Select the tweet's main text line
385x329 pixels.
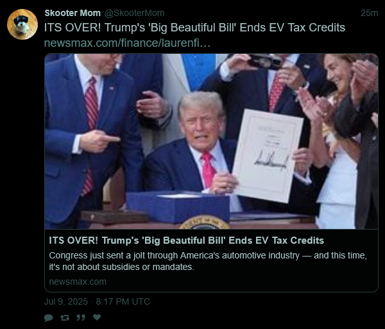194,28
